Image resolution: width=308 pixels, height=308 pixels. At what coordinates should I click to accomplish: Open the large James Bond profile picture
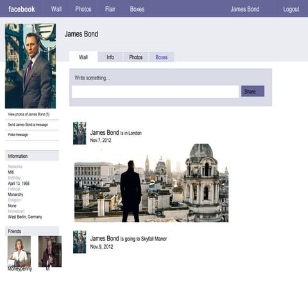click(30, 66)
